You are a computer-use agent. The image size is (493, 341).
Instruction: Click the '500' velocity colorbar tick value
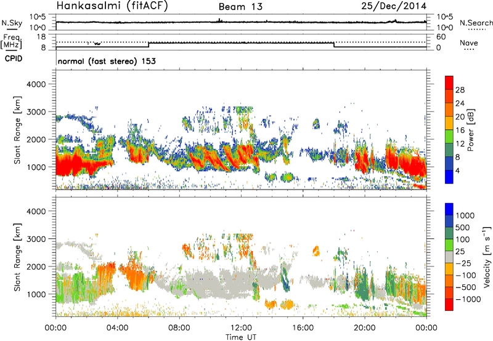coord(463,227)
